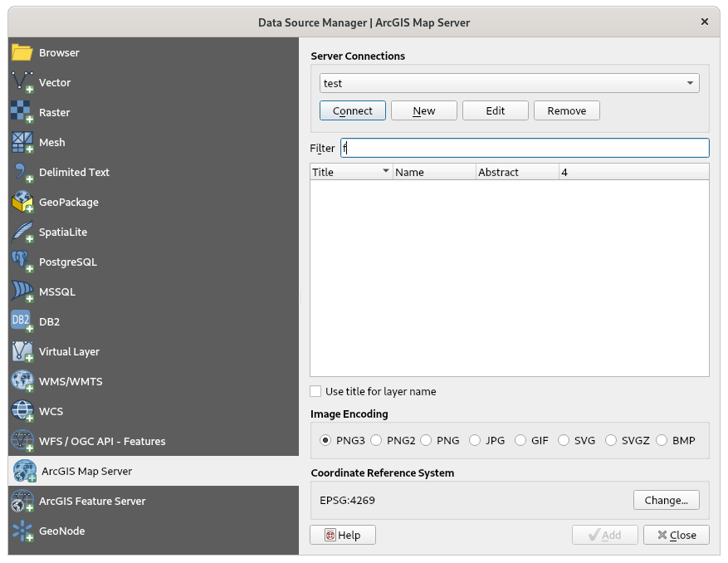This screenshot has width=728, height=563.
Task: Remove the selected connection
Action: [567, 110]
